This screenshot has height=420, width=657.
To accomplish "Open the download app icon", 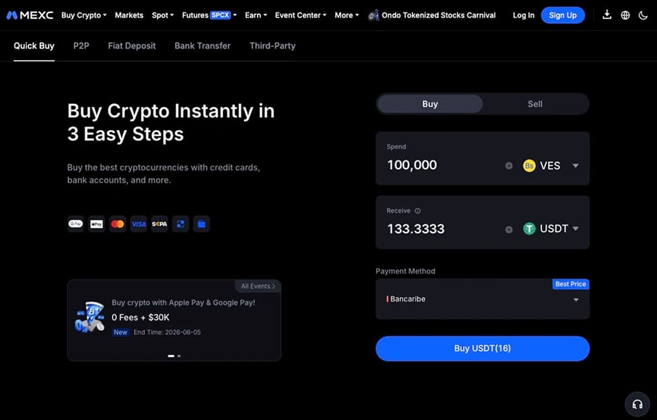I will pos(607,15).
